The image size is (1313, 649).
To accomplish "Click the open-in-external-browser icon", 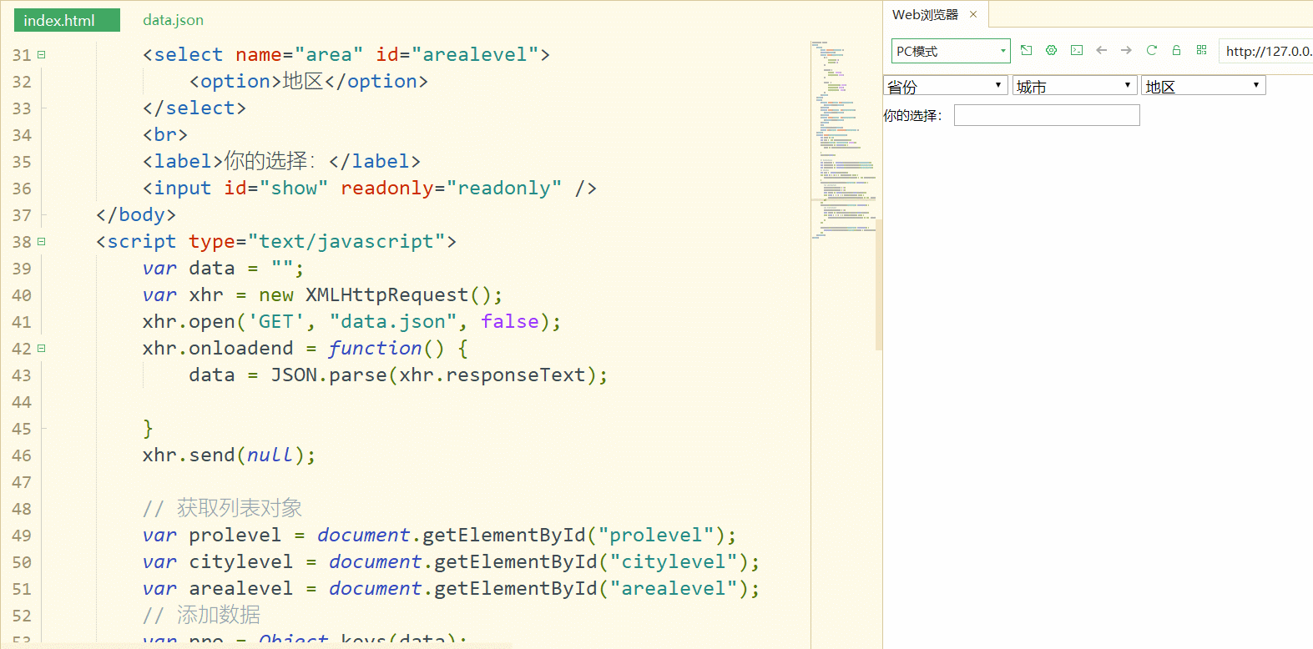I will pos(1027,50).
